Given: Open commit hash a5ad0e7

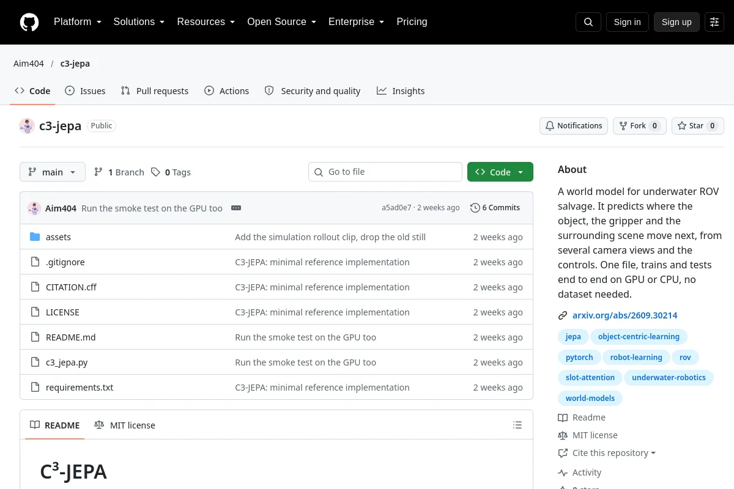Looking at the screenshot, I should point(397,208).
